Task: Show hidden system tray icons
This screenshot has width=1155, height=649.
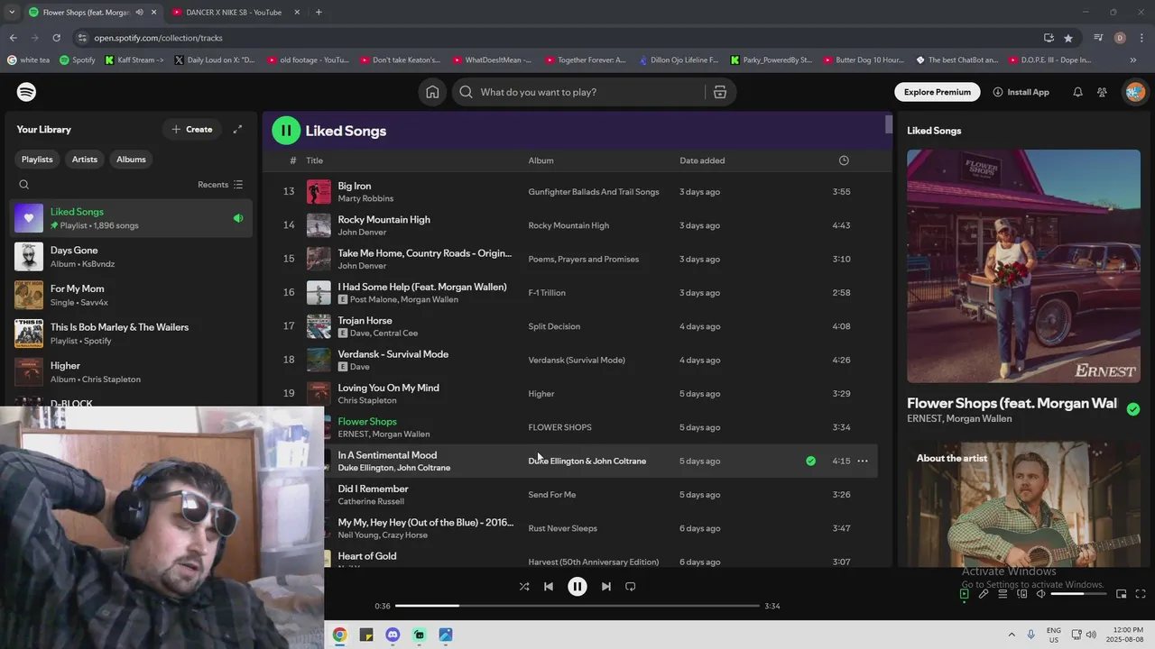Action: coord(1012,635)
